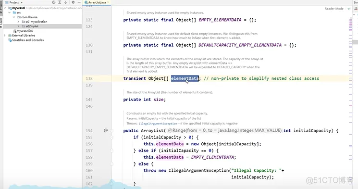Hide the Project panel with minus icon
Image resolution: width=358 pixels, height=189 pixels.
(79, 2)
